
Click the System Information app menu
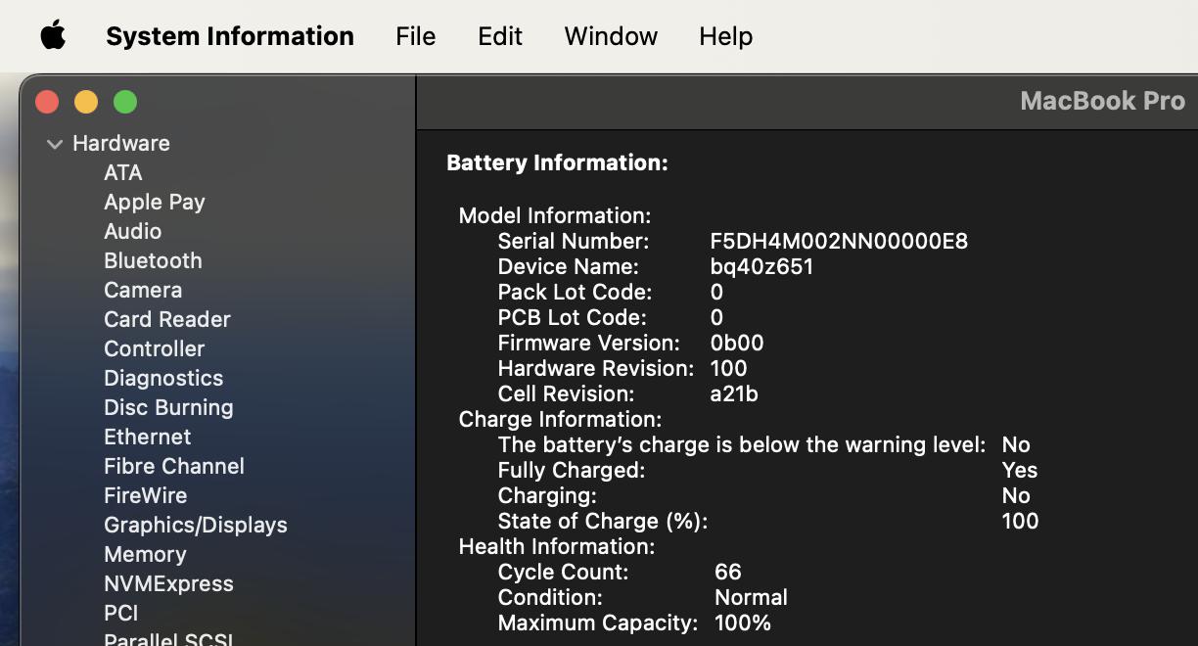pos(230,36)
